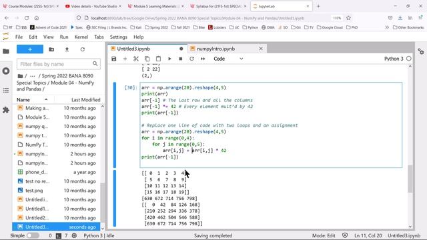Refresh the file list
The height and width of the screenshot is (240, 427).
83,49
